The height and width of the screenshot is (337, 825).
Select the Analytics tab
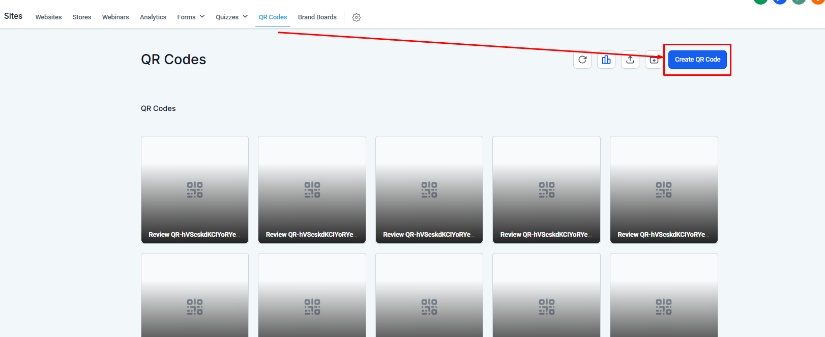[153, 17]
